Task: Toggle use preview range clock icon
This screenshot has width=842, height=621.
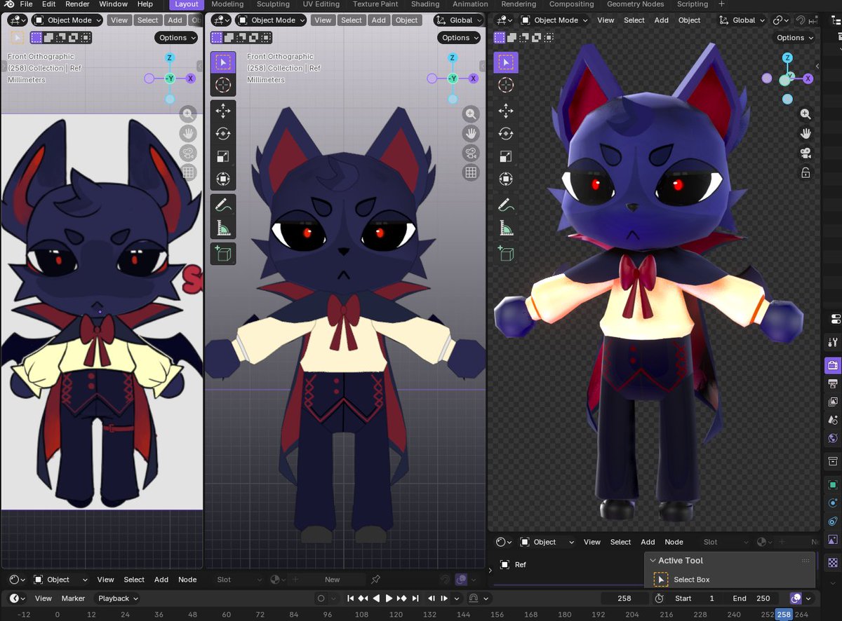Action: (660, 599)
